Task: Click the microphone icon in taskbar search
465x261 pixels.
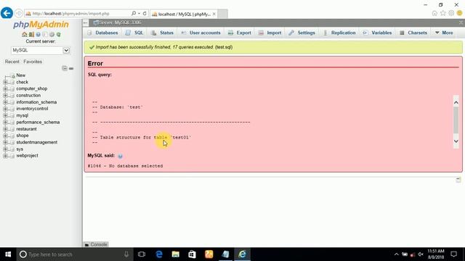Action: [x=126, y=254]
